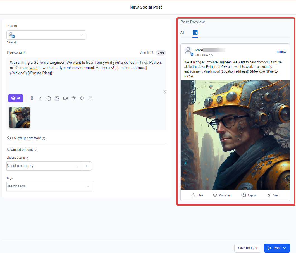Open the emoji picker icon
This screenshot has height=253, width=296.
click(x=49, y=98)
